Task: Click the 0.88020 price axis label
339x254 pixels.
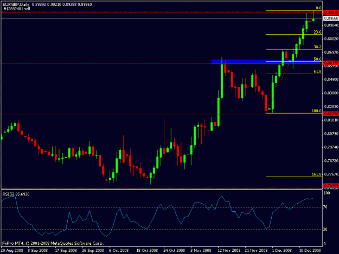Action: [x=331, y=39]
